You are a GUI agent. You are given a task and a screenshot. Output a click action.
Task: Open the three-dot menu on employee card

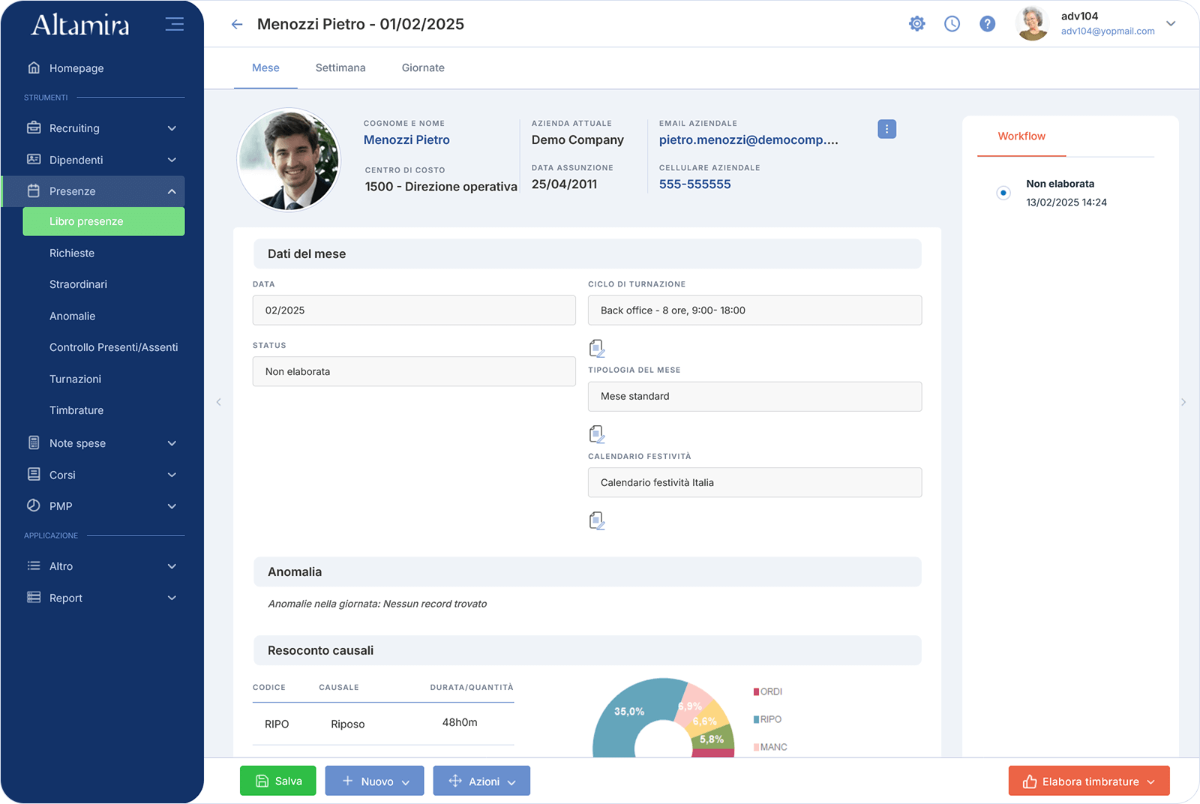tap(886, 129)
